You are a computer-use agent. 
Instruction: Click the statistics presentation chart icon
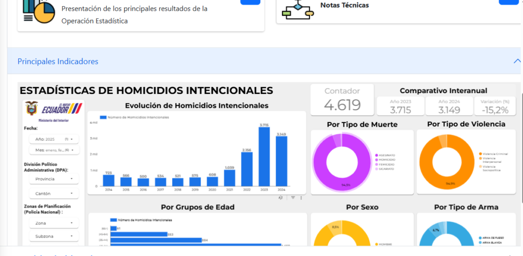[x=39, y=11]
